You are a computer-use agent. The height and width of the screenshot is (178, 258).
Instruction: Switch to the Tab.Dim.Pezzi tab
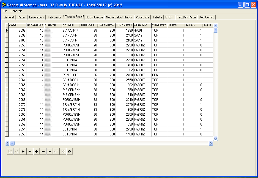click(x=186, y=17)
